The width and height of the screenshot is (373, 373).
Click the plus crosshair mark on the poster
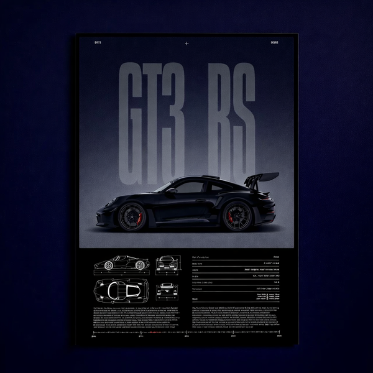coord(186,44)
